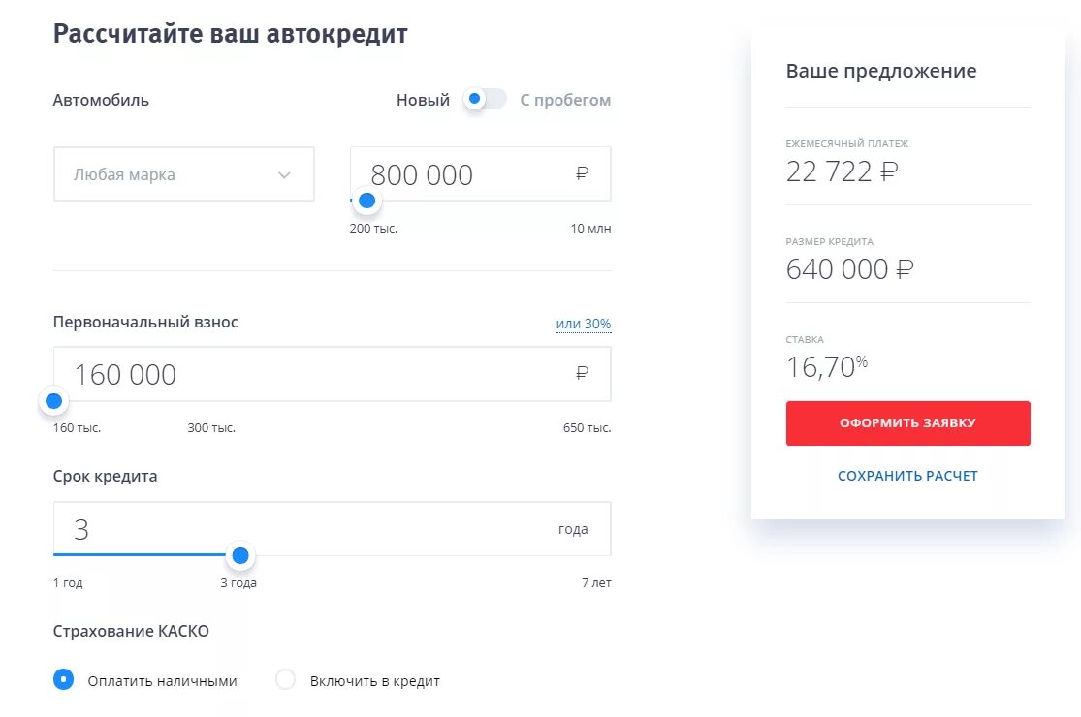Click the "С пробегом" label
This screenshot has width=1081, height=717.
[x=565, y=100]
